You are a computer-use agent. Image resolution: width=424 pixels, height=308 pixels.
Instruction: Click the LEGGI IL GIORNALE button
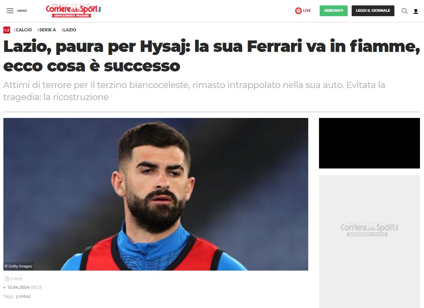(x=373, y=11)
